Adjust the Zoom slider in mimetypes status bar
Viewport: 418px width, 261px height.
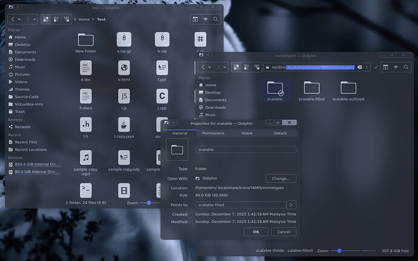pos(340,250)
